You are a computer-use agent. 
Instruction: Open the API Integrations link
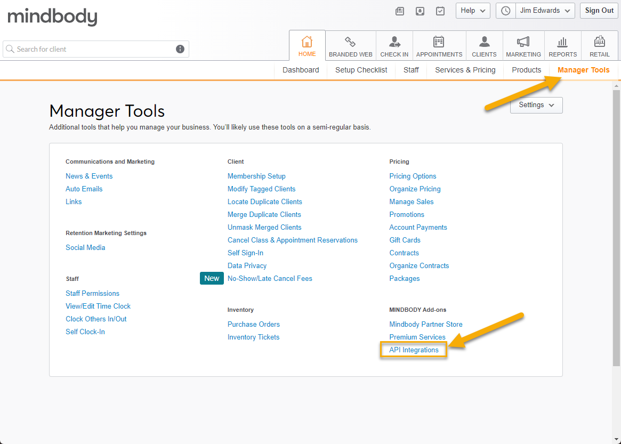[414, 350]
